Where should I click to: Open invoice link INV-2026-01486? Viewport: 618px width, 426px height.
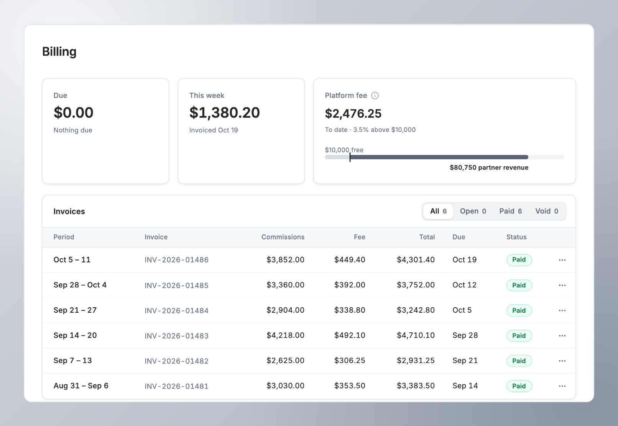coord(177,260)
